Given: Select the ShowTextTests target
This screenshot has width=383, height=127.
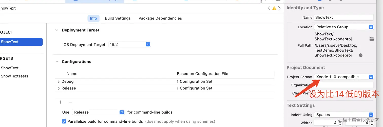Looking at the screenshot, I should pyautogui.click(x=14, y=76).
